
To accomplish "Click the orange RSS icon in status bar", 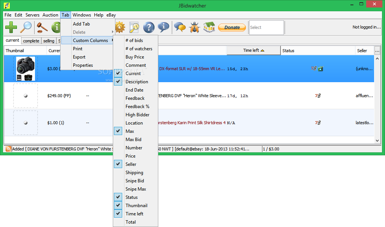I will [x=8, y=149].
